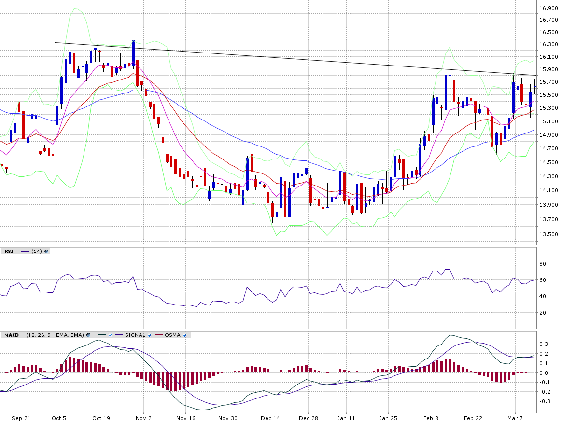Click the 14.100 price axis label
562x425 pixels.
pos(548,190)
